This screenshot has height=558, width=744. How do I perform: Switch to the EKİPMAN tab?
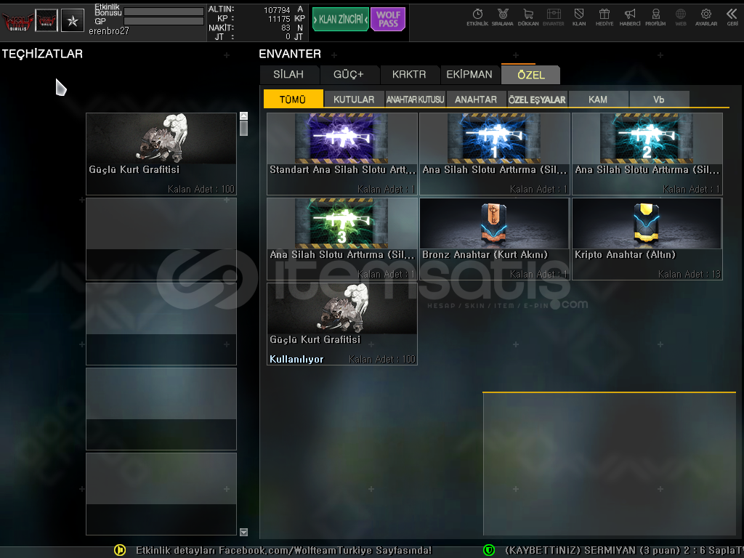469,74
